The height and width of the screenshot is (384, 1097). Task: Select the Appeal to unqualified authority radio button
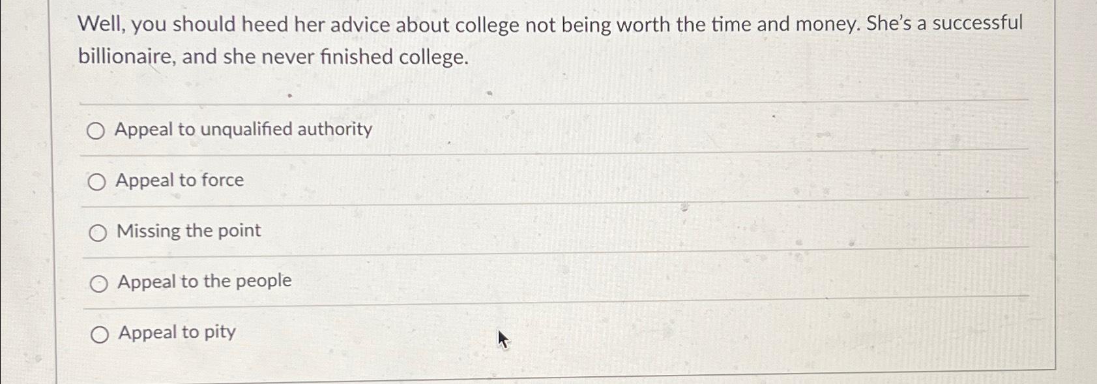[98, 130]
